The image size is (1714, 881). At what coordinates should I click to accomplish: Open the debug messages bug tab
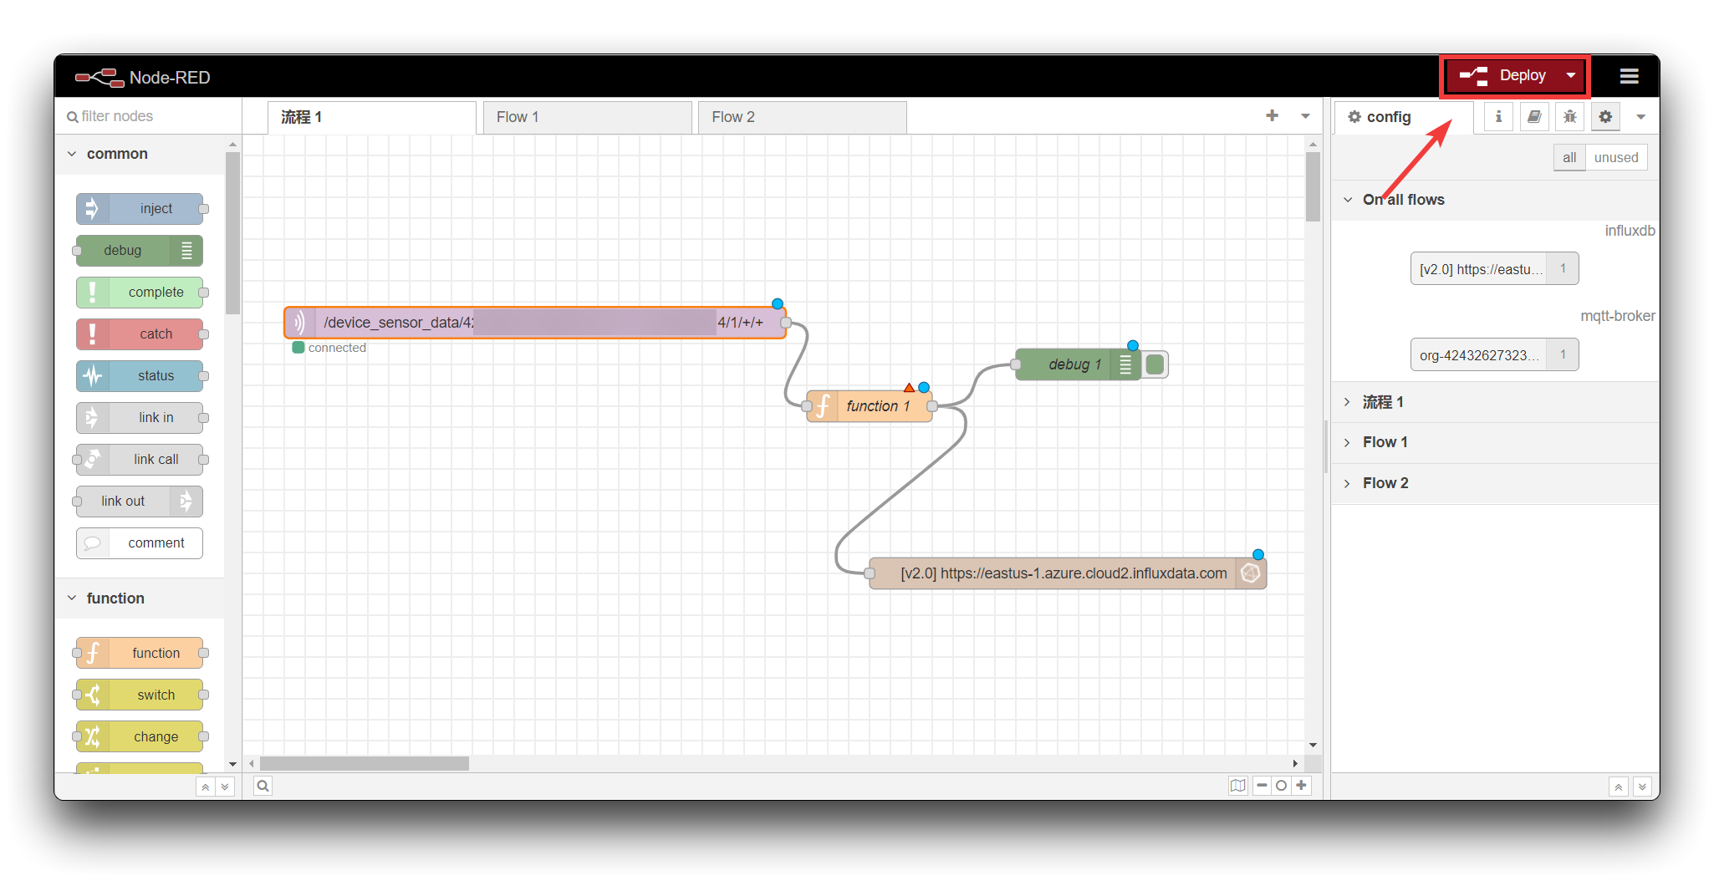tap(1570, 117)
